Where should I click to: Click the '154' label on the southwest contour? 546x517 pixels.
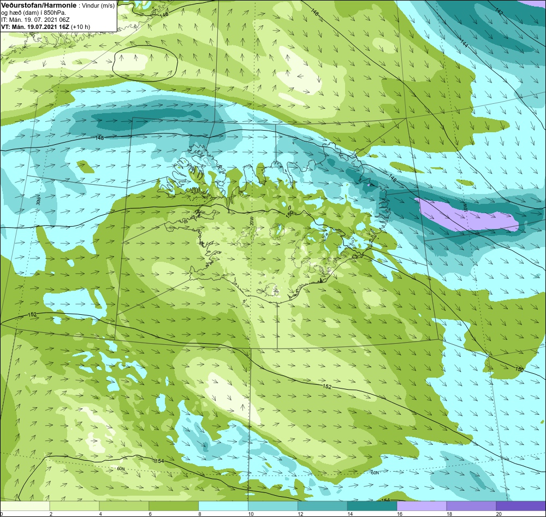159,461
